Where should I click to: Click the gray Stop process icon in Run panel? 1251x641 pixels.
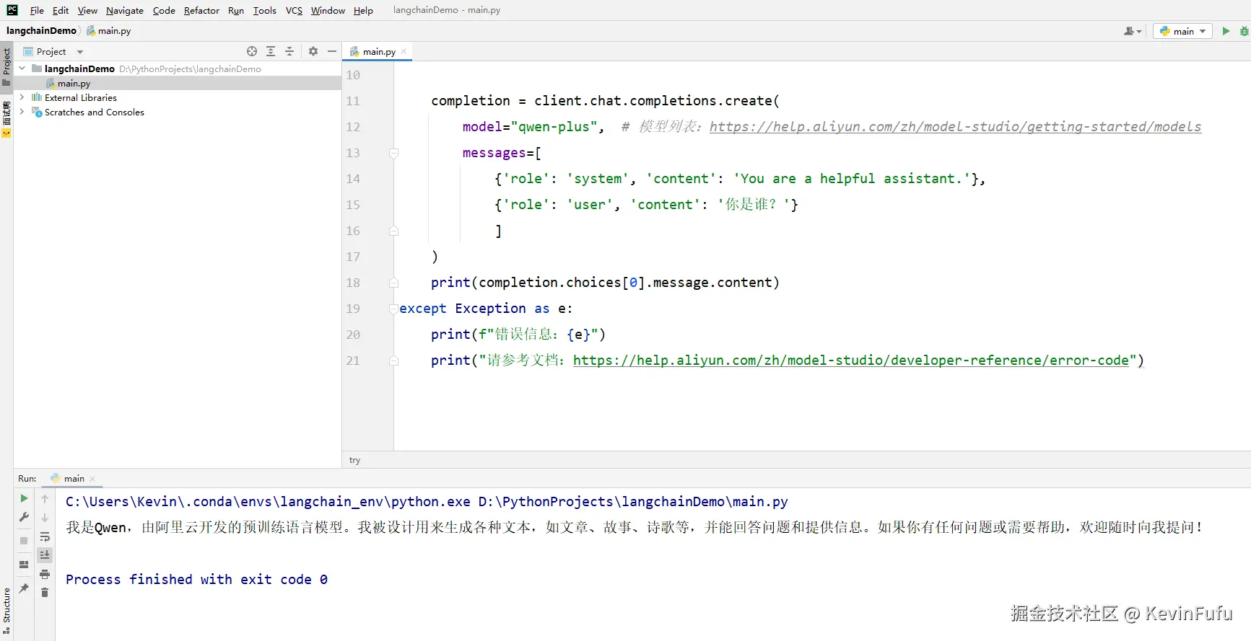click(x=24, y=540)
